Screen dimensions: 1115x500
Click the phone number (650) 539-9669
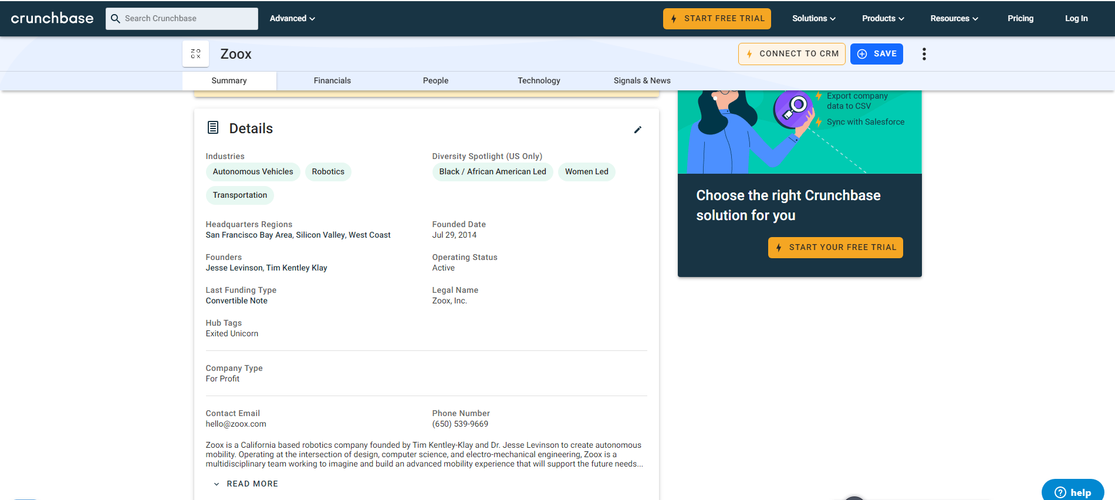click(460, 424)
